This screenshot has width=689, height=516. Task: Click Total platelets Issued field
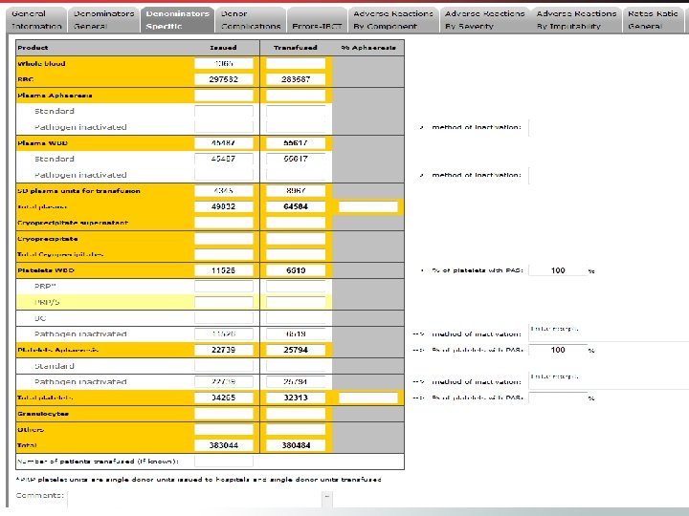pos(224,398)
